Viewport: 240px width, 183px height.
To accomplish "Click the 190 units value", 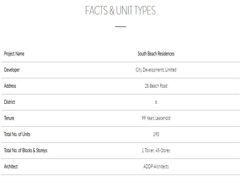I will coord(156,134).
